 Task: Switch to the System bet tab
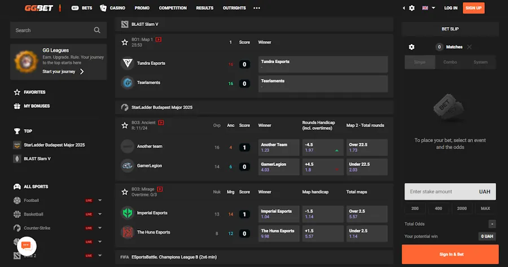pyautogui.click(x=480, y=62)
